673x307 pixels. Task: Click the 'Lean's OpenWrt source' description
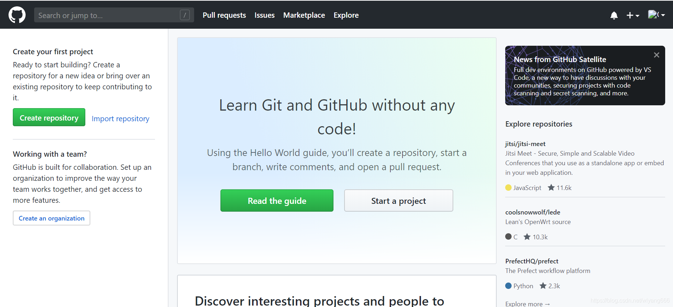pos(538,222)
